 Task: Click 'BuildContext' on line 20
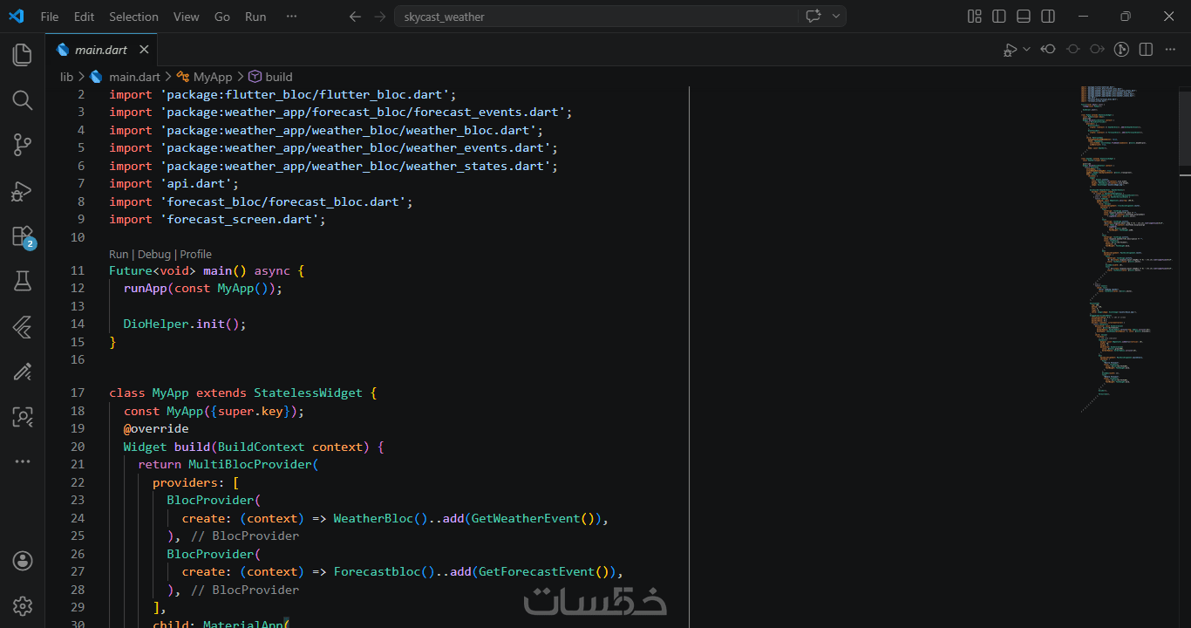(x=261, y=447)
